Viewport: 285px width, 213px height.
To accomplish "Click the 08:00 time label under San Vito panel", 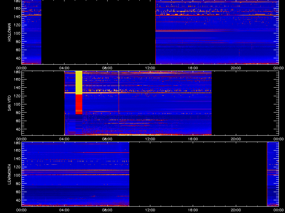I will pos(107,139).
